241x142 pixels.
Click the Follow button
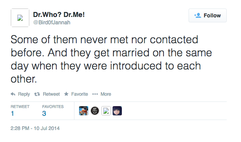pyautogui.click(x=207, y=15)
